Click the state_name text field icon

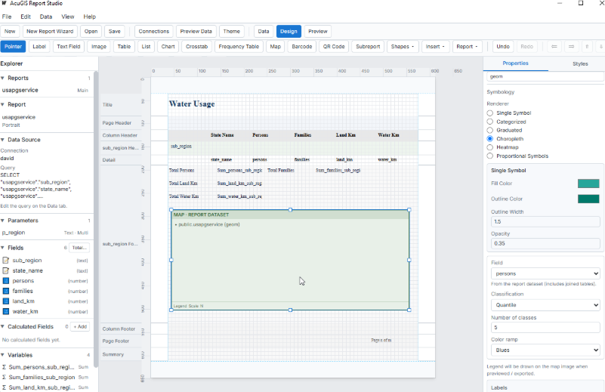click(6, 270)
